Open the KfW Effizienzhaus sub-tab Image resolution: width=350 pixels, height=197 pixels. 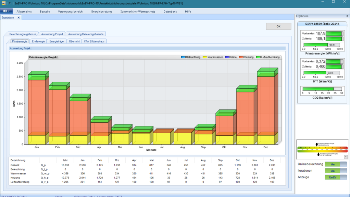94,41
